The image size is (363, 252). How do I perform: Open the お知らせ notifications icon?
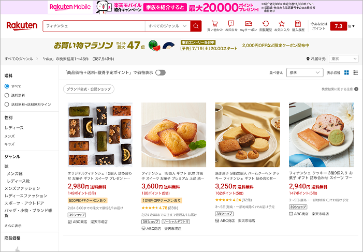coord(231,26)
